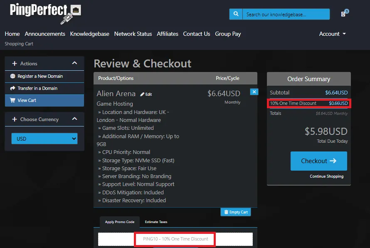This screenshot has height=248, width=370.
Task: Click Transfer in a Domain link
Action: point(37,88)
